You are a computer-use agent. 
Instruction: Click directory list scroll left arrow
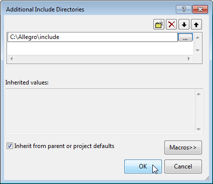[x=12, y=58]
